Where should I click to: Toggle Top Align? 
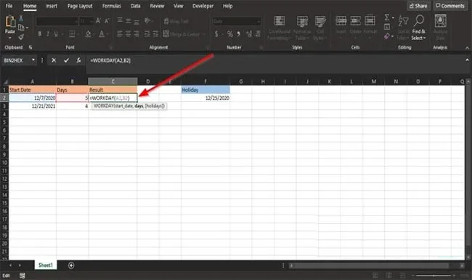120,20
